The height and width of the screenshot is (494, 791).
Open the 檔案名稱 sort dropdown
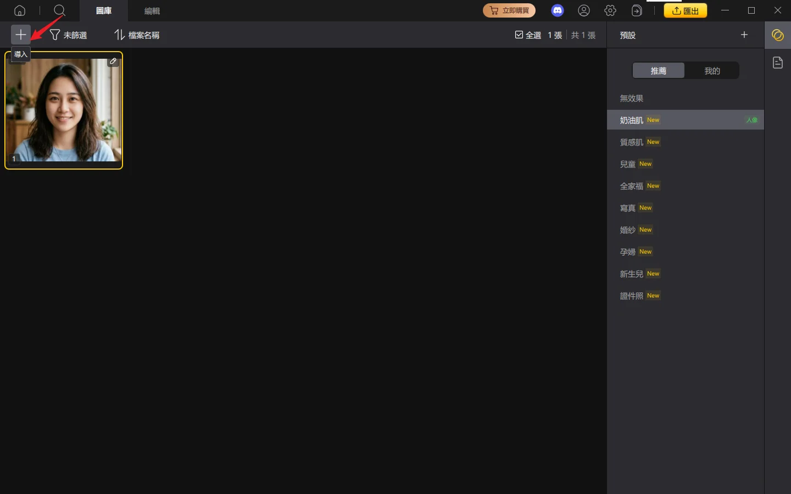coord(137,35)
